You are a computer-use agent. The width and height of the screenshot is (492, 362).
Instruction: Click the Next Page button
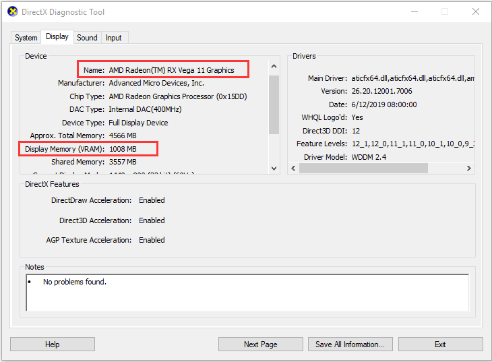tap(260, 344)
